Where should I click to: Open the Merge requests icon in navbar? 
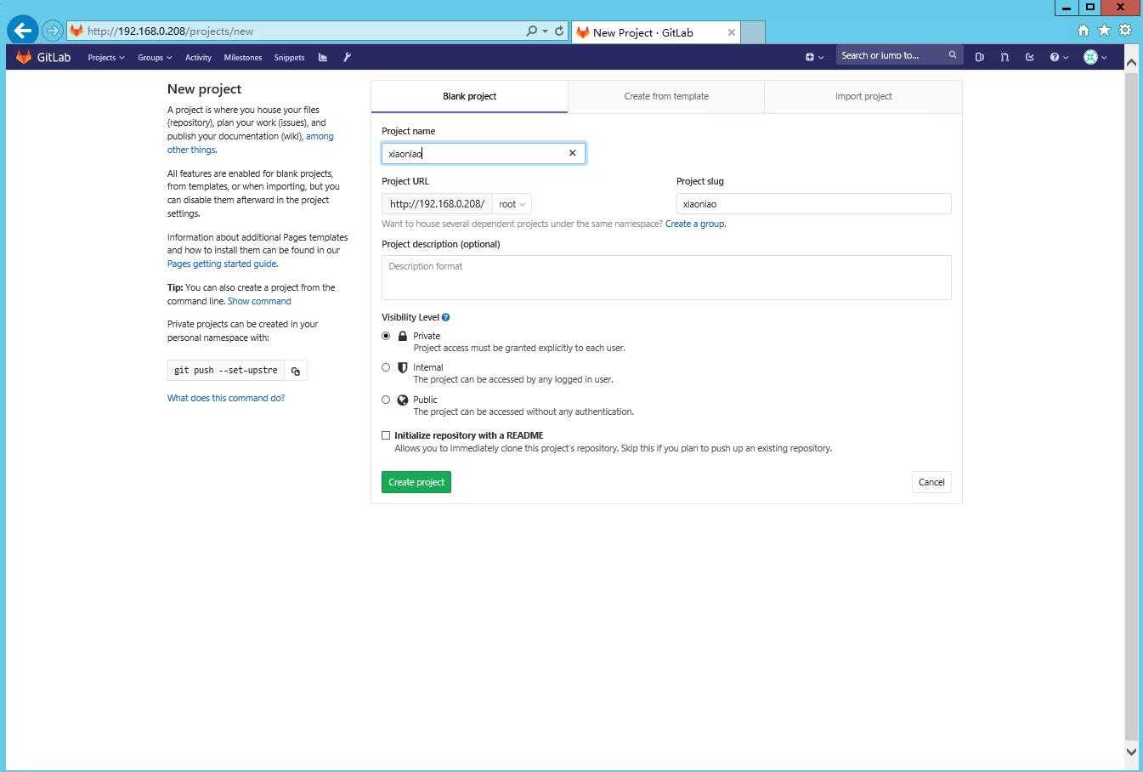point(1004,57)
